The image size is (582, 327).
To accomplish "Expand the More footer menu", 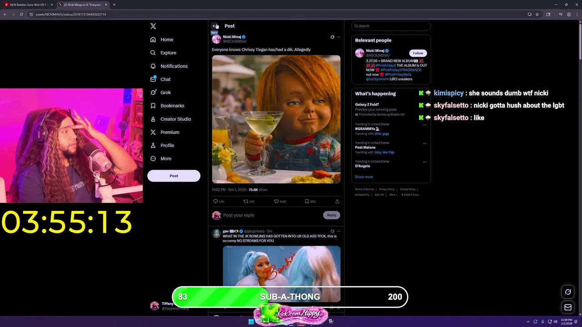I will click(x=393, y=195).
